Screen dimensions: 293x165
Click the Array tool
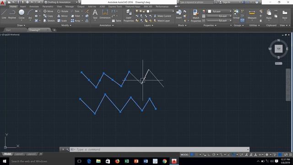pos(76,21)
